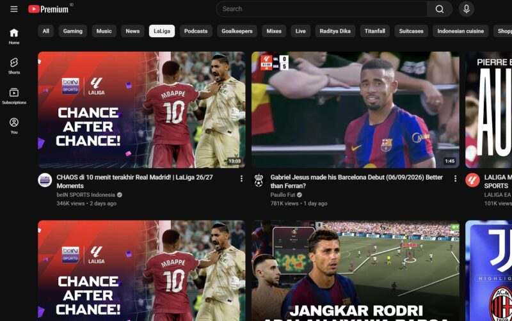Image resolution: width=512 pixels, height=321 pixels.
Task: Open Shorts from the sidebar
Action: pyautogui.click(x=13, y=66)
